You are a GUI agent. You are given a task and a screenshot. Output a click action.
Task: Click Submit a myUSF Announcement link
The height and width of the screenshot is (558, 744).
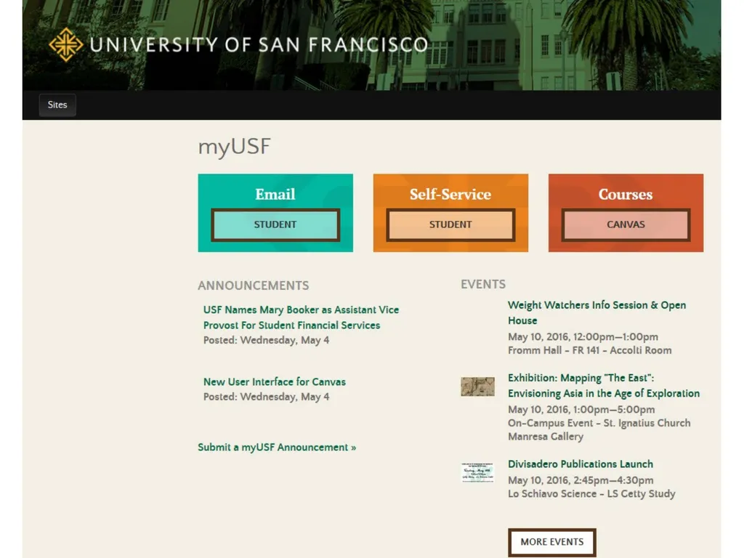click(x=277, y=448)
